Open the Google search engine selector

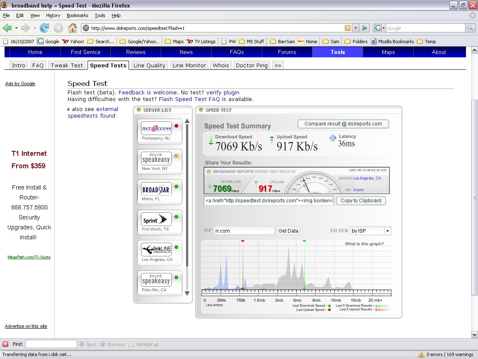tap(380, 28)
